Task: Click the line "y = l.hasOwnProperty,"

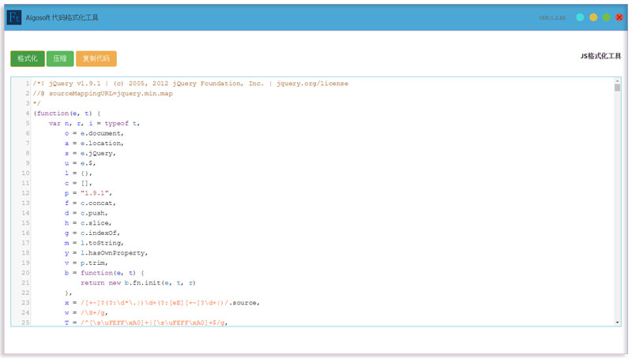Action: (x=106, y=252)
